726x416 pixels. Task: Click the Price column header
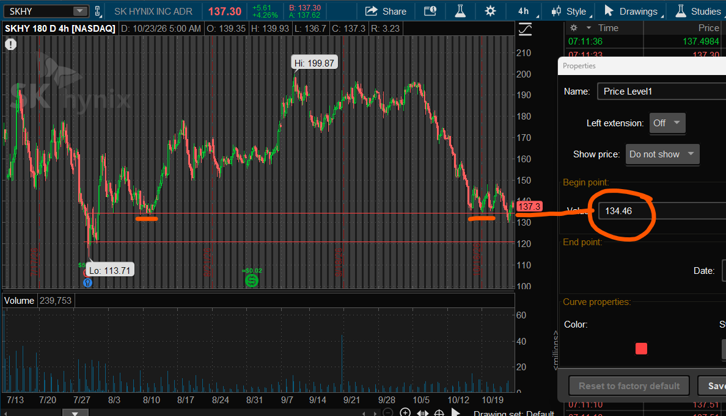pos(708,27)
